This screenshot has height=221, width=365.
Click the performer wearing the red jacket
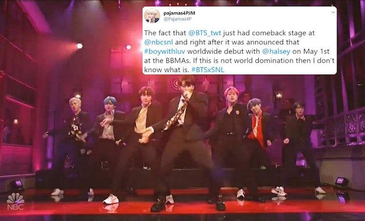259,144
